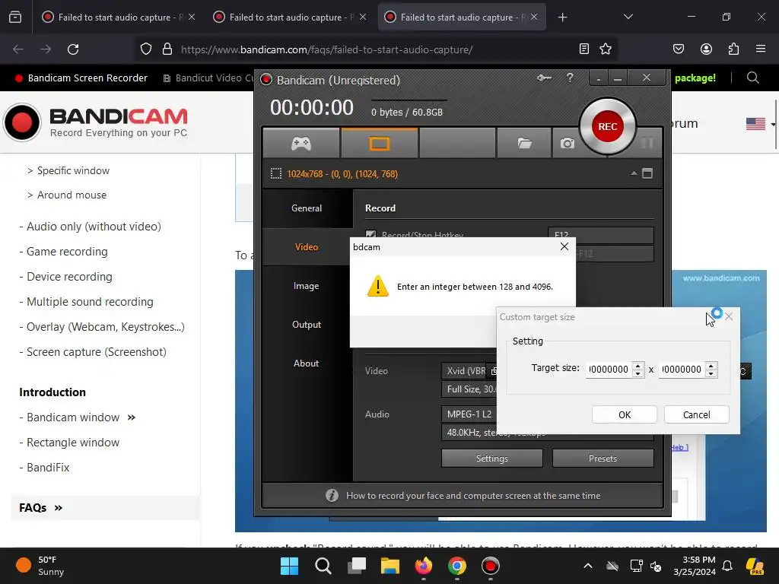This screenshot has width=779, height=584.
Task: Collapse the Bandicam panel with up arrow
Action: (634, 173)
